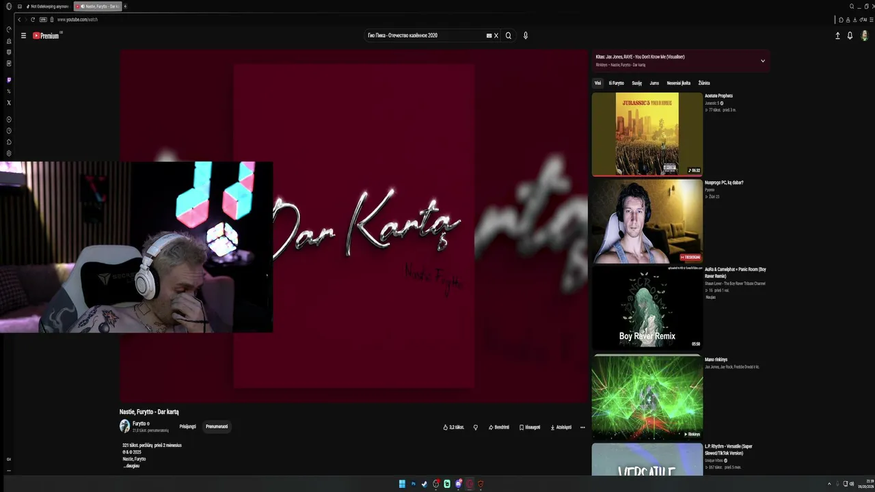The width and height of the screenshot is (875, 492).
Task: Save the video with Išsaugoti
Action: [x=530, y=427]
